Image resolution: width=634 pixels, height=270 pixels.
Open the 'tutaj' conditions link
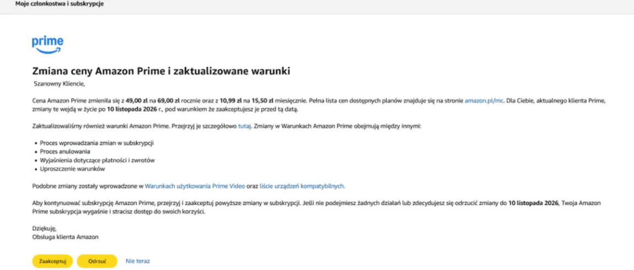(x=245, y=126)
